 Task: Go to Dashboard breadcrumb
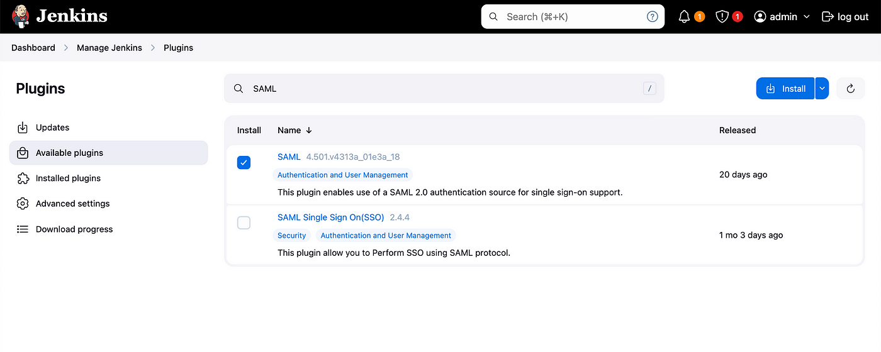pos(33,48)
